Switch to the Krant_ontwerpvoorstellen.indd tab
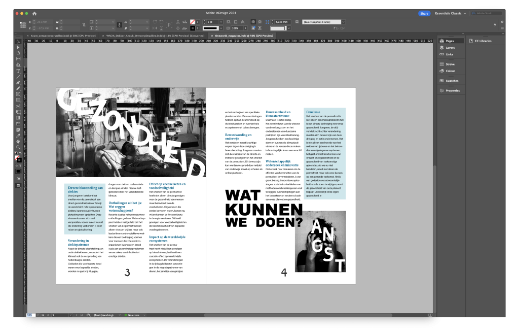The height and width of the screenshot is (335, 519). [62, 36]
